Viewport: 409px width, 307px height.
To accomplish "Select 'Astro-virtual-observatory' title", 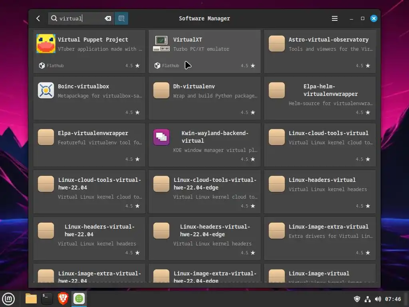I will (x=328, y=40).
